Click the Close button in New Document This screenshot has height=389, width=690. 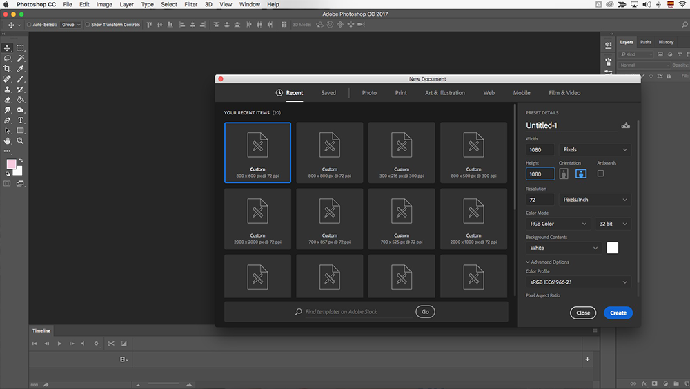(x=583, y=313)
